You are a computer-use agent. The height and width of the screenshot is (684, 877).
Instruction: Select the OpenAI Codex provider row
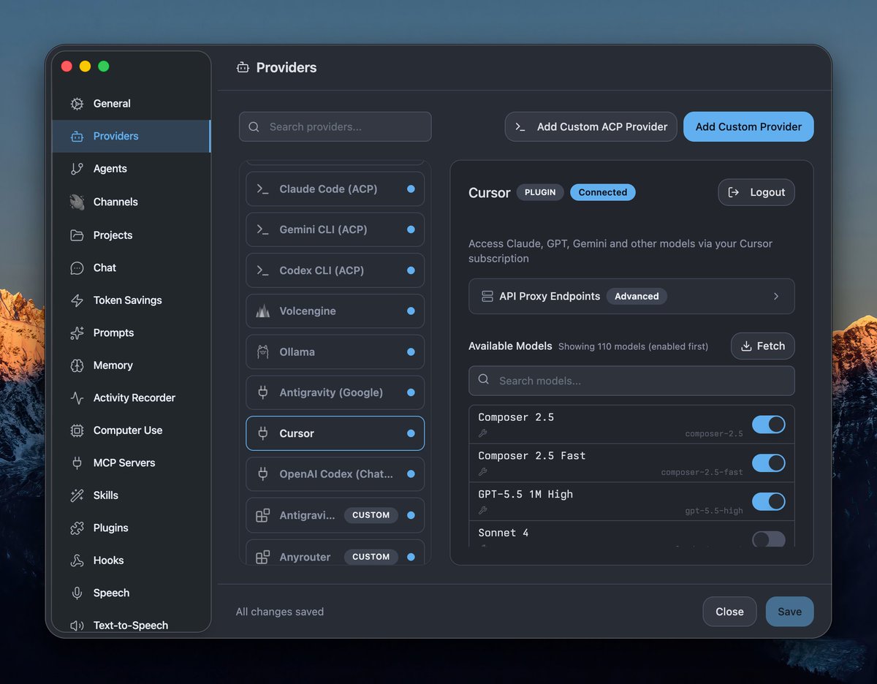tap(335, 474)
